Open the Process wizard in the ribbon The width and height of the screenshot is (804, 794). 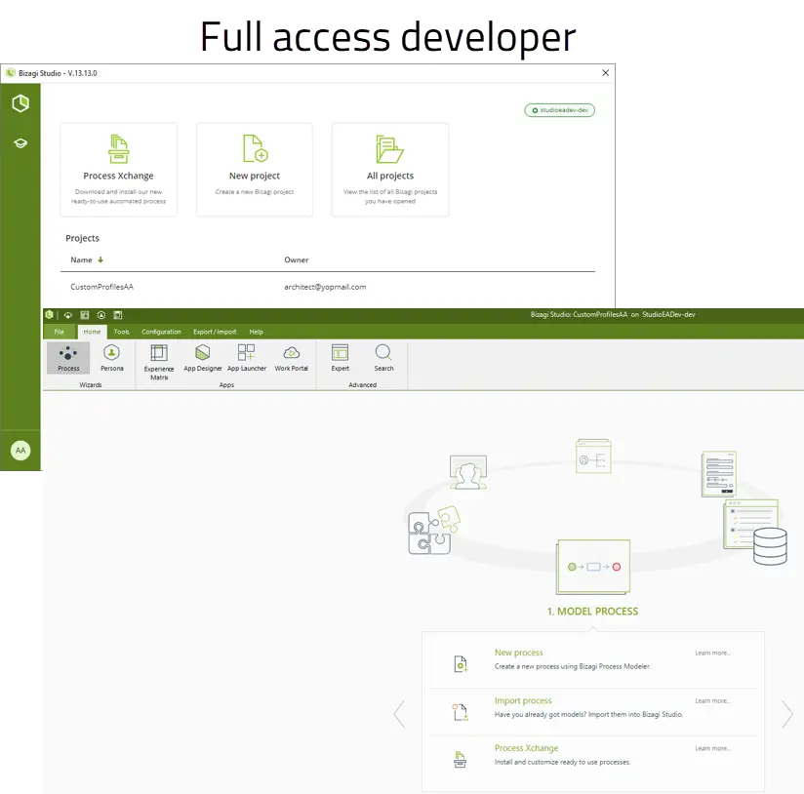click(68, 358)
